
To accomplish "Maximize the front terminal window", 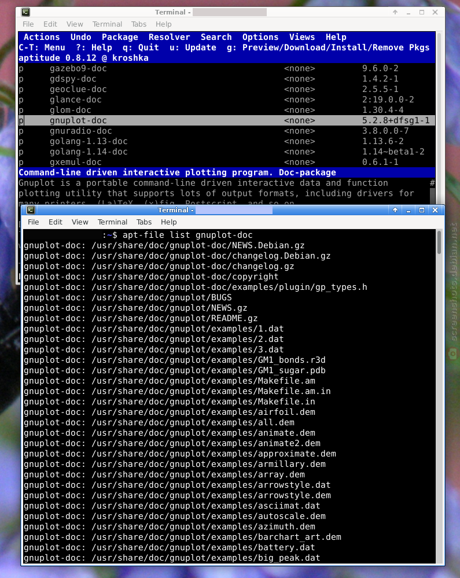I will click(x=422, y=210).
